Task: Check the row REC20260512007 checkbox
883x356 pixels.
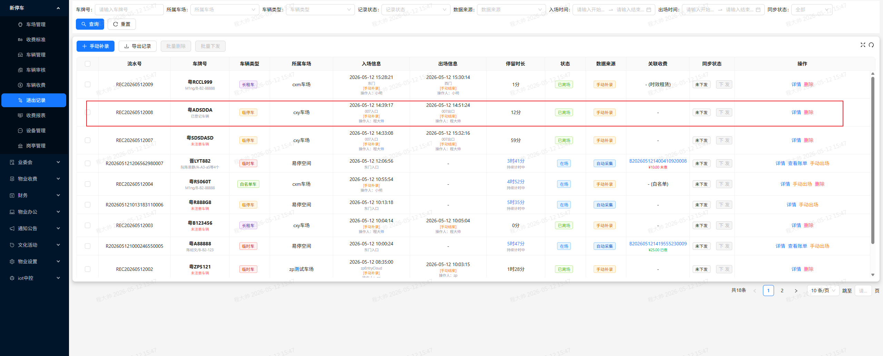Action: click(x=88, y=140)
